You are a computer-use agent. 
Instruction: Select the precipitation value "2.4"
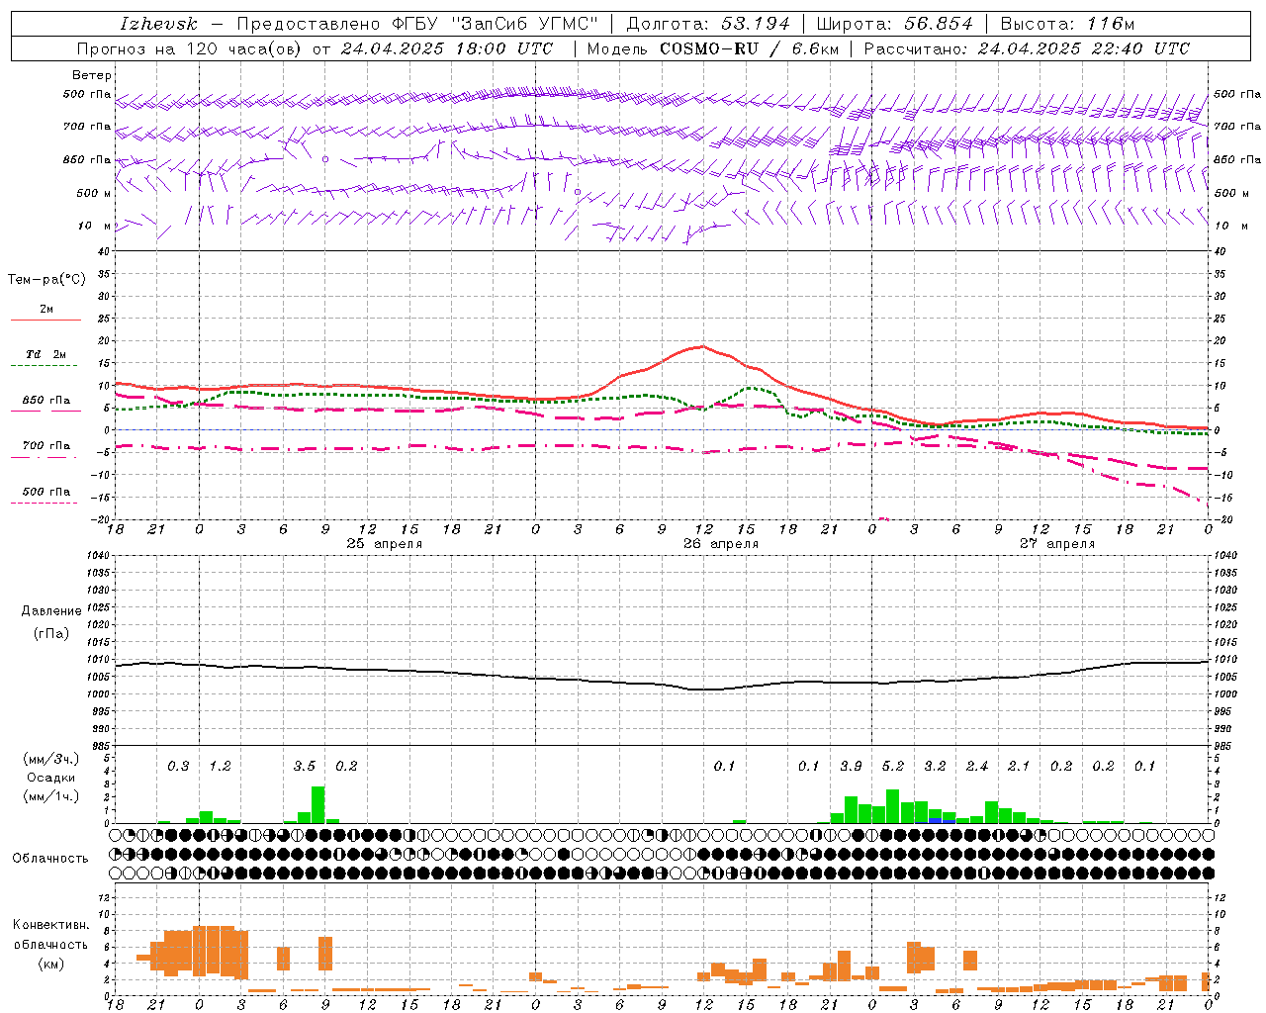[977, 767]
